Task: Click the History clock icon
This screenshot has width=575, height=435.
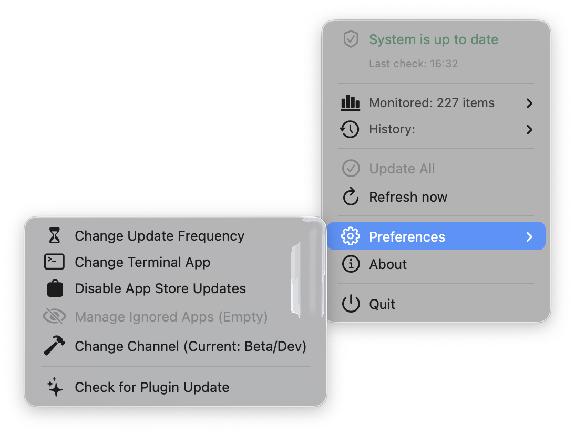Action: coord(350,129)
